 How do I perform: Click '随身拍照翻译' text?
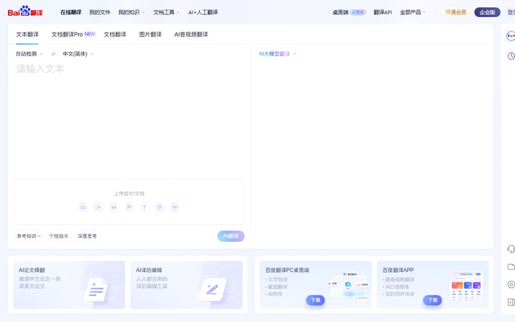pos(399,280)
